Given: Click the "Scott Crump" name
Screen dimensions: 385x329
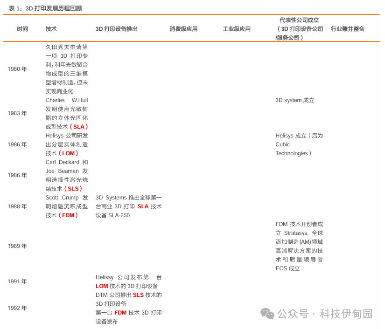Looking at the screenshot, I should coord(62,197).
